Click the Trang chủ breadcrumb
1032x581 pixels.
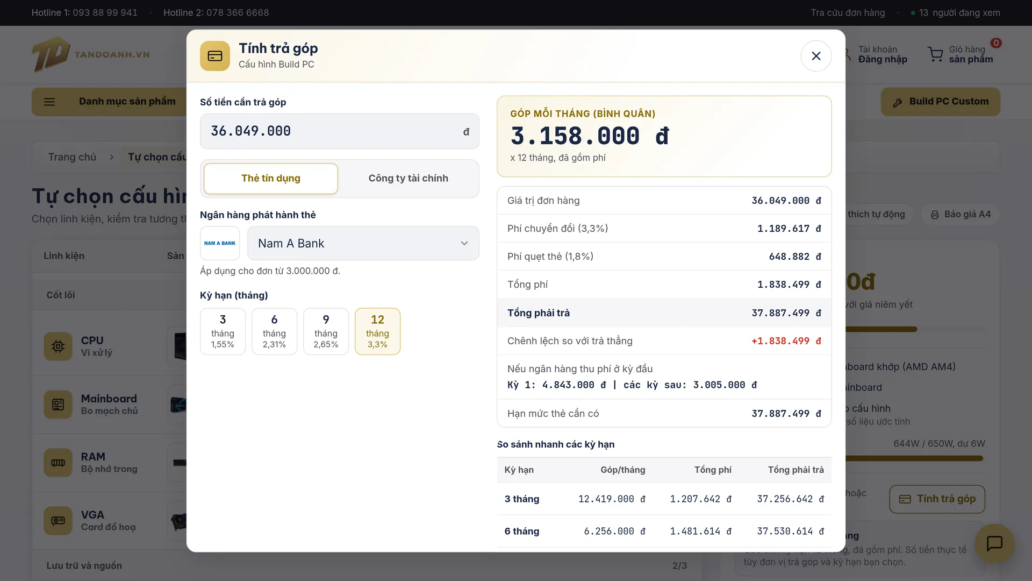pos(72,157)
